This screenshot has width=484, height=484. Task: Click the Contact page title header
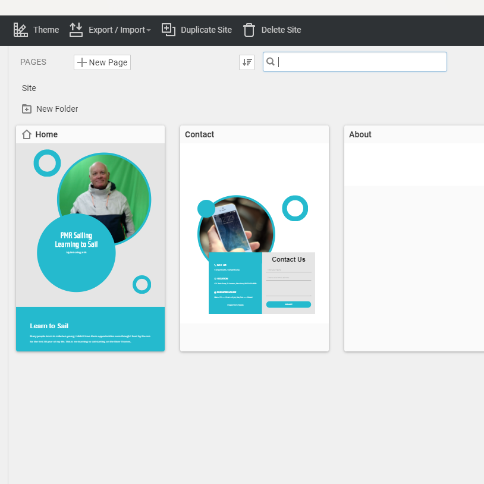(200, 134)
